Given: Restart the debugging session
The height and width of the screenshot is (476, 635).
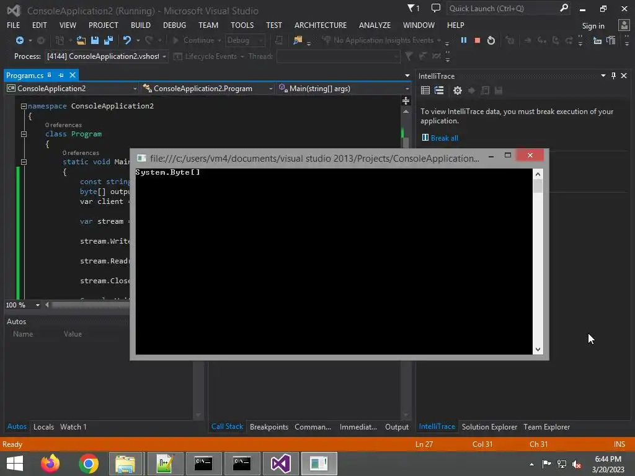Looking at the screenshot, I should tap(491, 40).
